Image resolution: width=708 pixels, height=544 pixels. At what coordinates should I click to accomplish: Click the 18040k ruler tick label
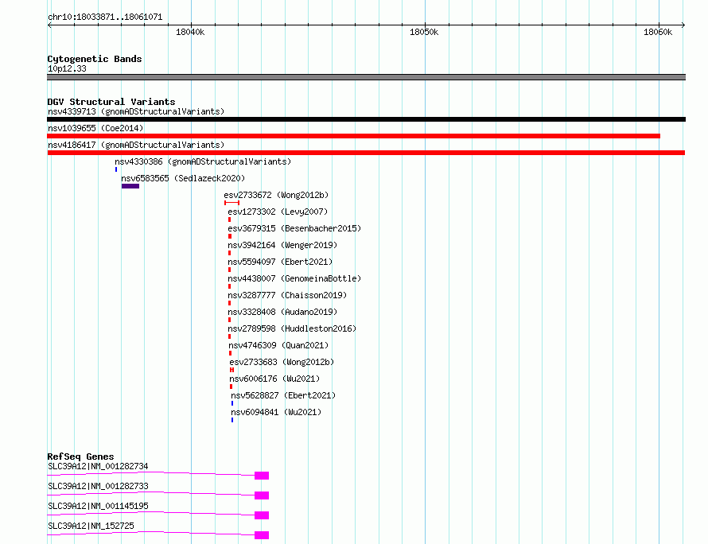(x=190, y=32)
